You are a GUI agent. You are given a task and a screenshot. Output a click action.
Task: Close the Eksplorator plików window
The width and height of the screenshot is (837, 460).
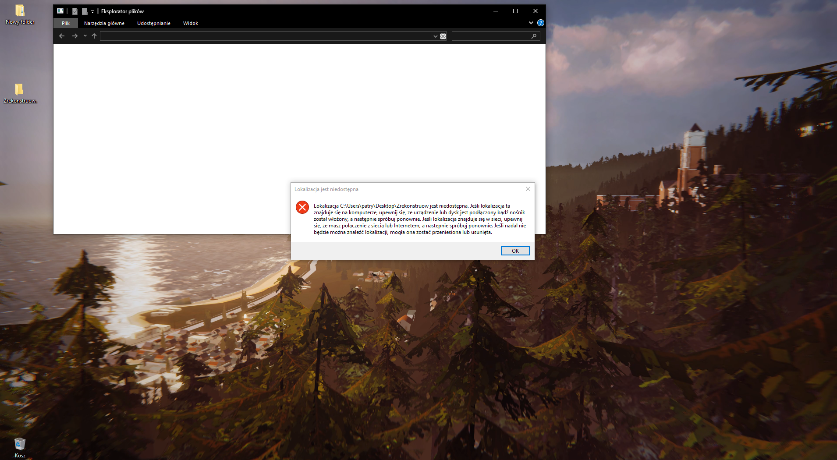(x=536, y=11)
